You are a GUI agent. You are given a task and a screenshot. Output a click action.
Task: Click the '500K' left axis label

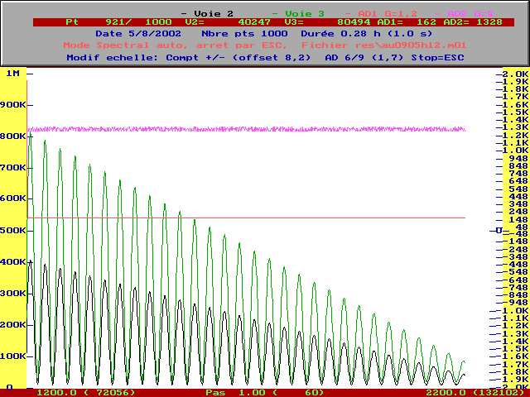(12, 230)
